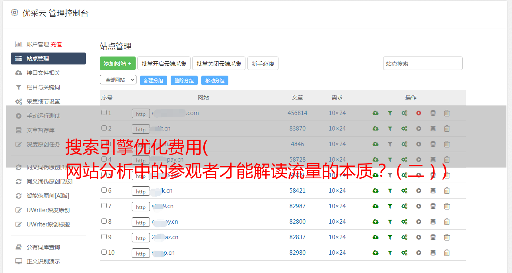The width and height of the screenshot is (512, 273).
Task: Click the 新手必读 button
Action: 263,63
